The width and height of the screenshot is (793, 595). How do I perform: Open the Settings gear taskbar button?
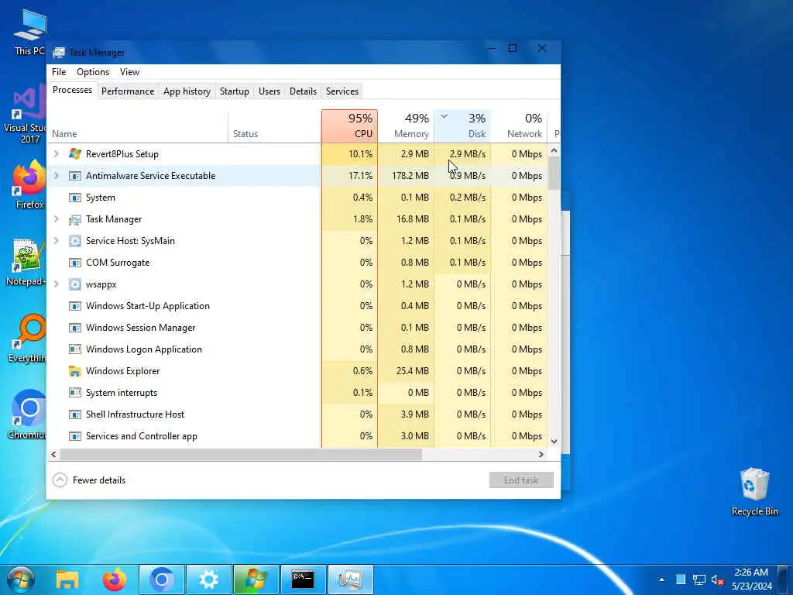209,580
